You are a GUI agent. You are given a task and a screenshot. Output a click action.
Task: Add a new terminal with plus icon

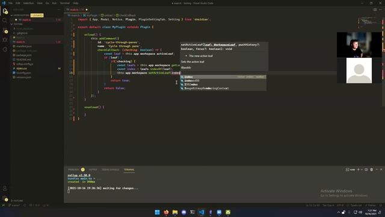359,169
